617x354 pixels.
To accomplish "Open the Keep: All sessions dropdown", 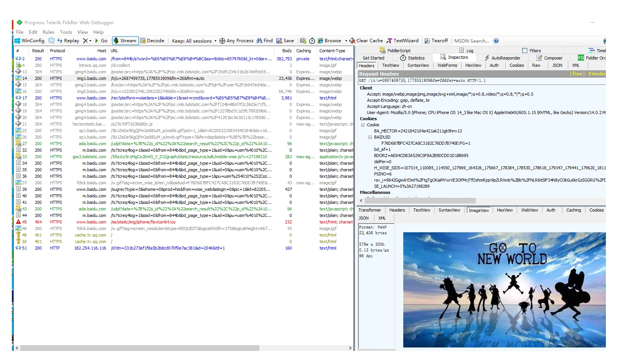I will click(x=194, y=41).
